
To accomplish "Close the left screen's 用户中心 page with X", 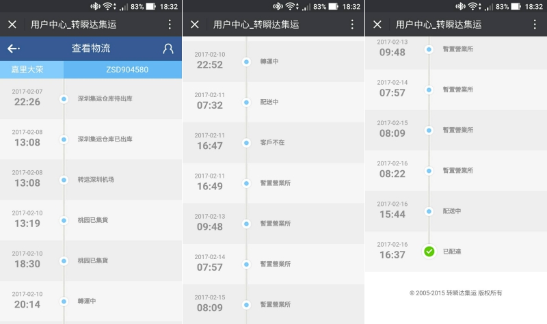I will pyautogui.click(x=12, y=25).
